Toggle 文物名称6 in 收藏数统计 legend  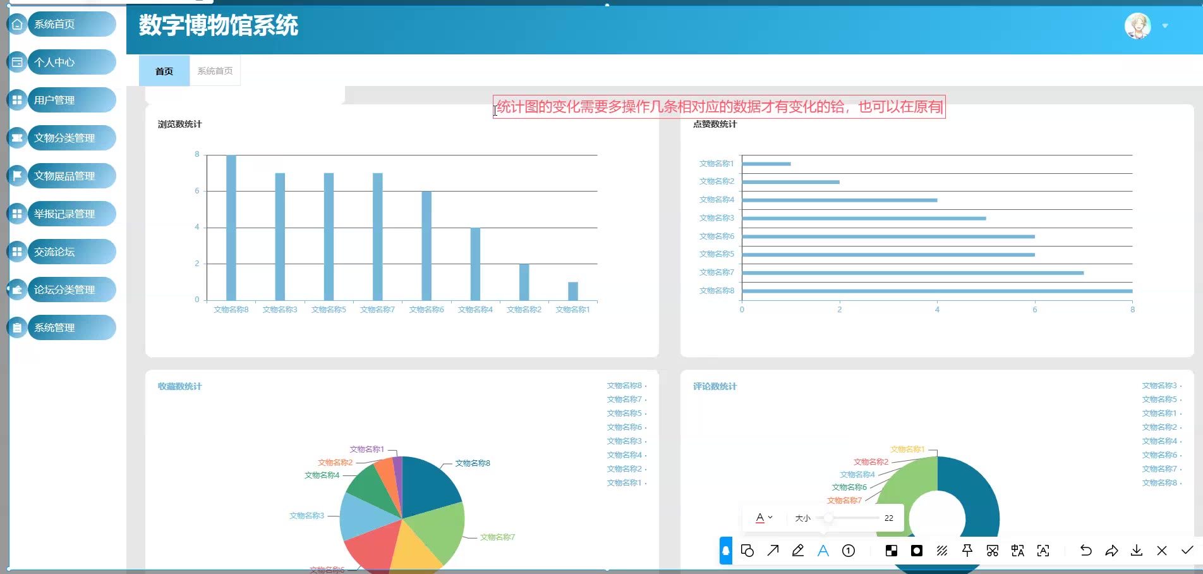point(627,427)
